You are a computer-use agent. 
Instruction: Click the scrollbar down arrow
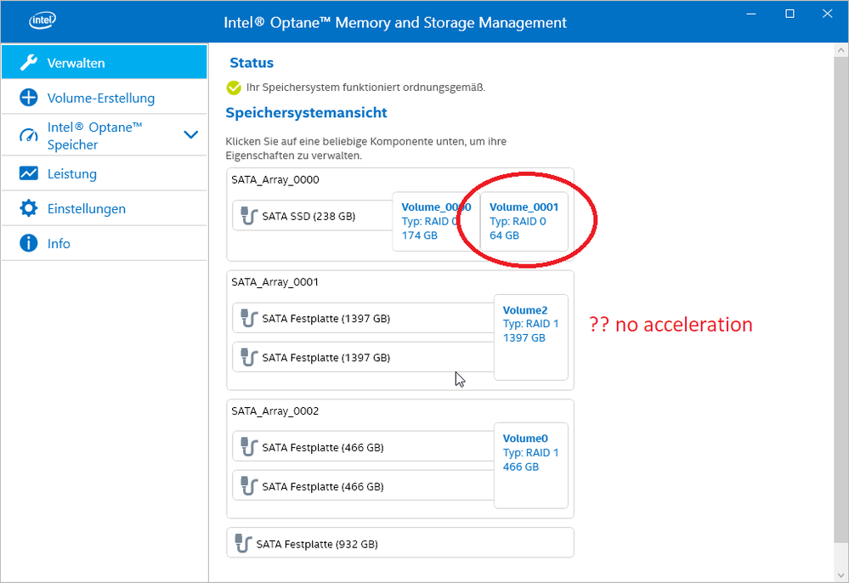click(841, 575)
